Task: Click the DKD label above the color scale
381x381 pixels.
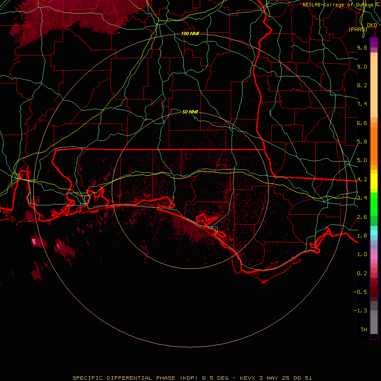Action: (372, 25)
